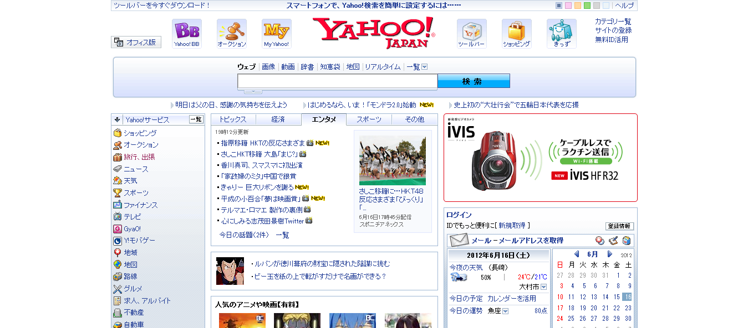
Task: Click the ファイナンス sidebar icon
Action: 118,205
